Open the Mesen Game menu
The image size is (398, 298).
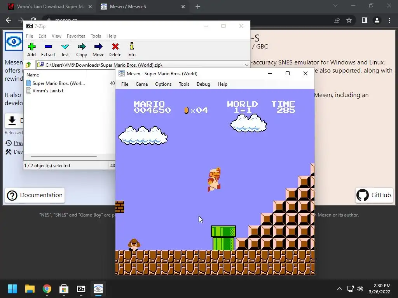[x=141, y=84]
